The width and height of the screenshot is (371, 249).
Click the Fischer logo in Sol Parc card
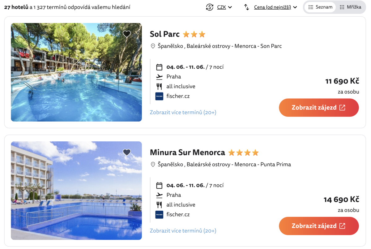[159, 96]
